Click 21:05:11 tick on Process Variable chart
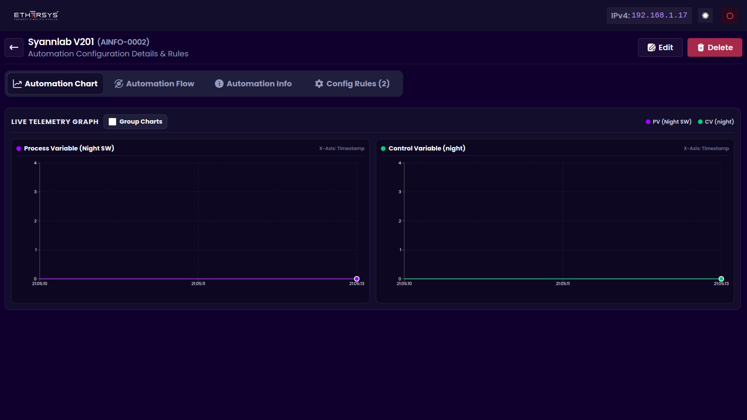The width and height of the screenshot is (747, 420). [x=198, y=283]
